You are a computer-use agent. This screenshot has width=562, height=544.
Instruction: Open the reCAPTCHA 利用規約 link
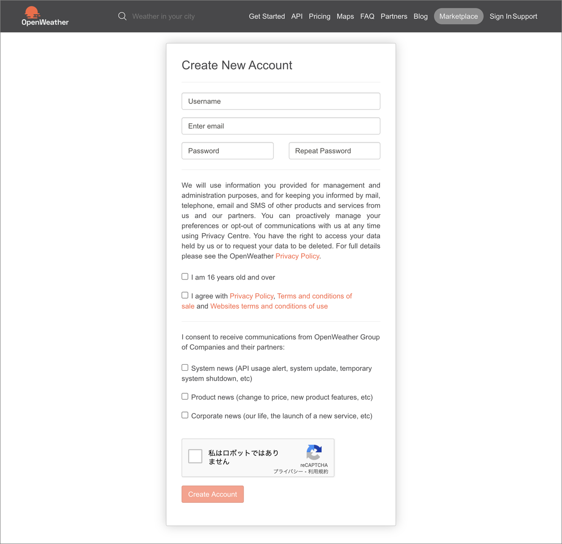tap(318, 471)
